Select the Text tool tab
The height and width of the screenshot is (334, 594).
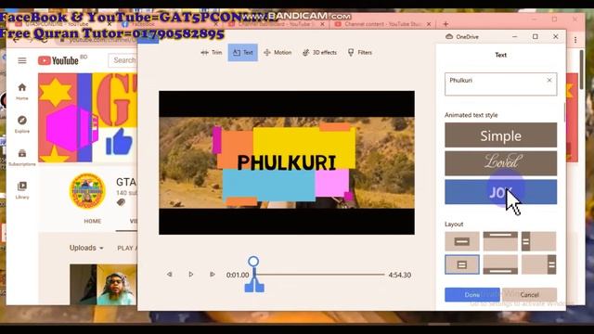click(x=243, y=53)
